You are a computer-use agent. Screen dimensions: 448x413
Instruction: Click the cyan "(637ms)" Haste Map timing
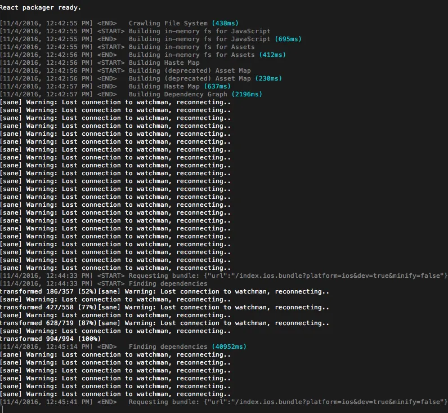(x=217, y=86)
